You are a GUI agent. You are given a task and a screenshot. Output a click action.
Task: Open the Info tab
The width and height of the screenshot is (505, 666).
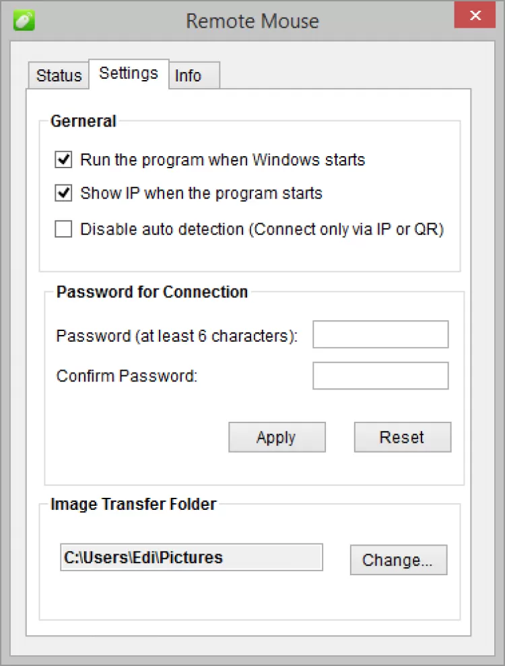point(189,75)
